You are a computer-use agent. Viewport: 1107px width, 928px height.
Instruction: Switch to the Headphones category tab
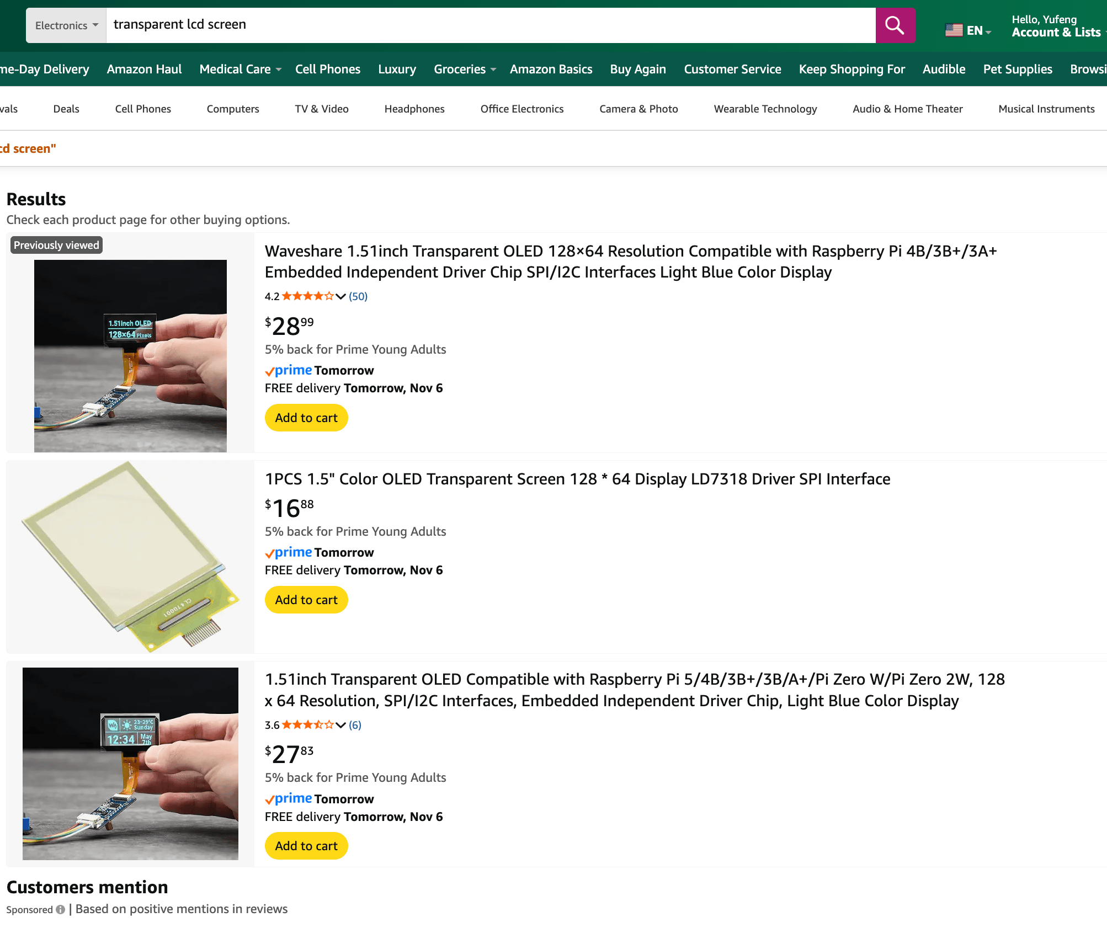coord(414,109)
